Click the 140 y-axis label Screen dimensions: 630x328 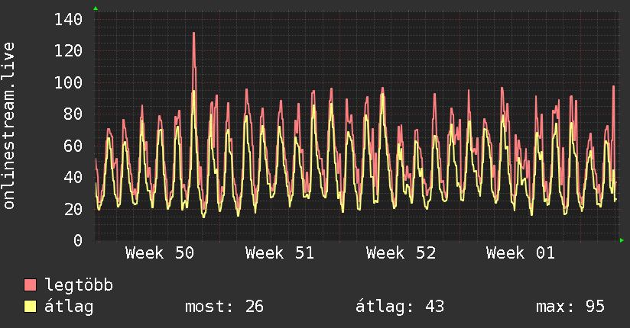69,20
